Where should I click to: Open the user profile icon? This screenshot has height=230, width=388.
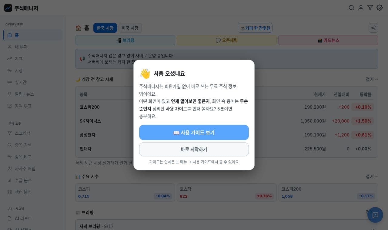361,8
